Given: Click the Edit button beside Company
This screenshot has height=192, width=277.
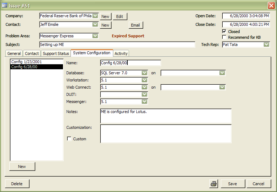Looking at the screenshot, I should (x=119, y=17).
